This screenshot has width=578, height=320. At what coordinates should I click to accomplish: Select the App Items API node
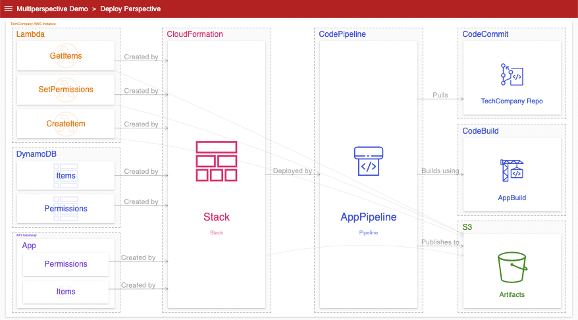tap(66, 292)
